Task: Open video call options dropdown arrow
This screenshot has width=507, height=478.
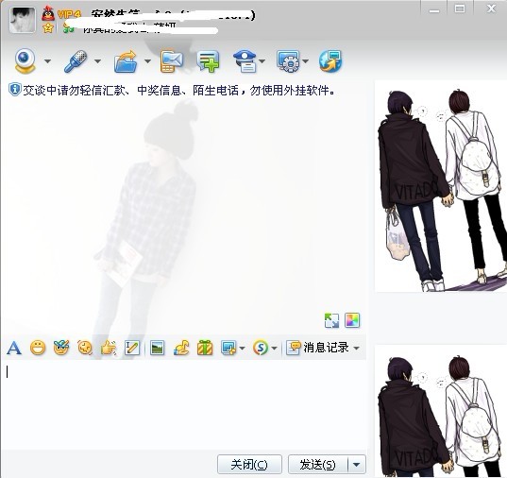Action: [x=47, y=61]
